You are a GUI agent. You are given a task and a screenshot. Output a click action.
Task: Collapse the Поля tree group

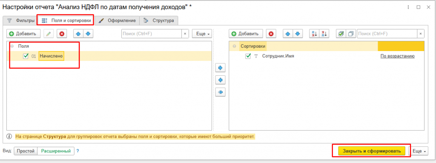click(12, 46)
